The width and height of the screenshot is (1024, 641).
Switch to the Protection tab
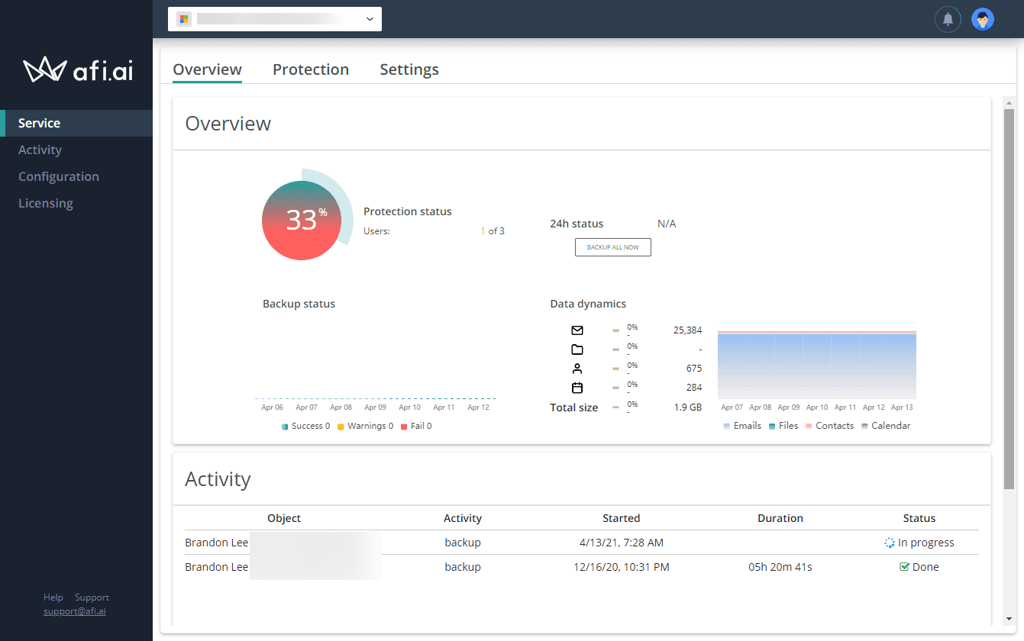click(310, 69)
